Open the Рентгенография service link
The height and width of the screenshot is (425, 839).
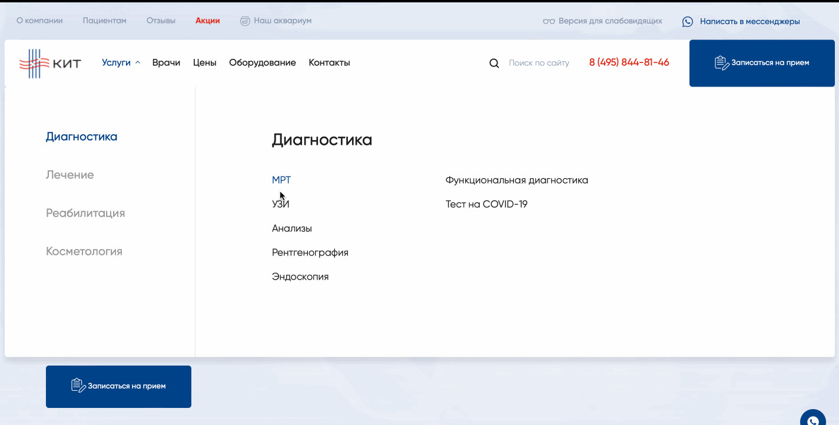tap(310, 253)
